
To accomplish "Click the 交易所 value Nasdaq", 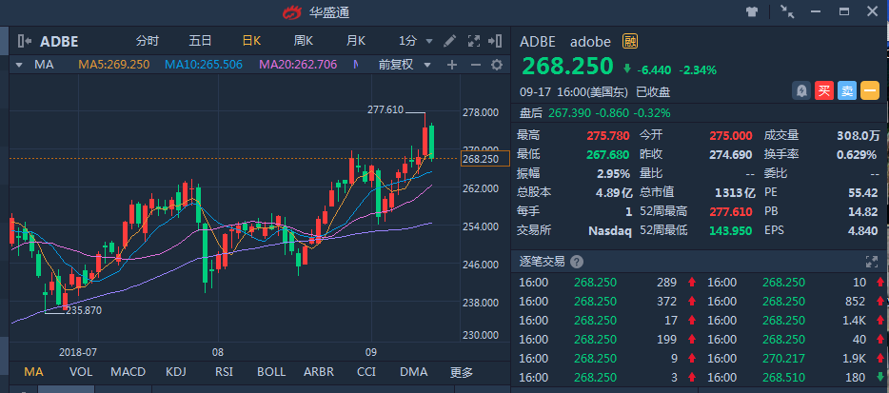I will [610, 231].
